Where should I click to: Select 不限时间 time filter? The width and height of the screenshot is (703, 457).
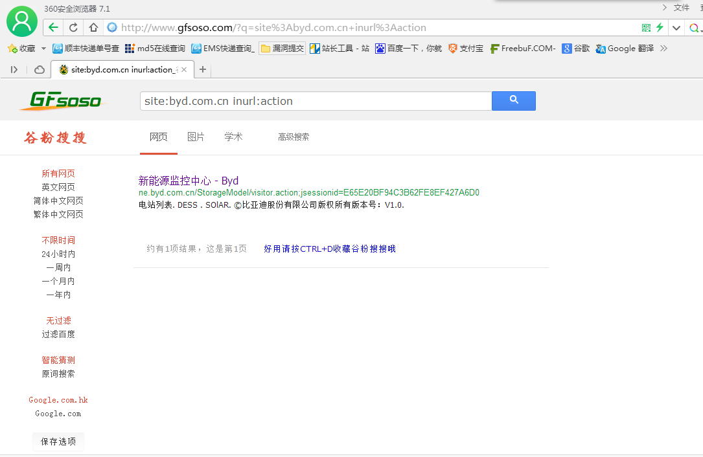tap(58, 240)
